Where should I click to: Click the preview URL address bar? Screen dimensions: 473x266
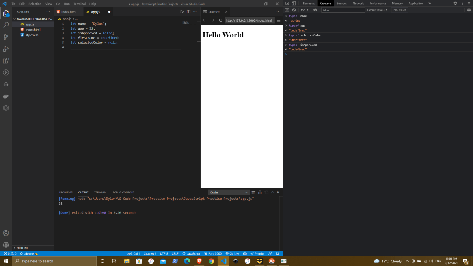click(x=249, y=20)
